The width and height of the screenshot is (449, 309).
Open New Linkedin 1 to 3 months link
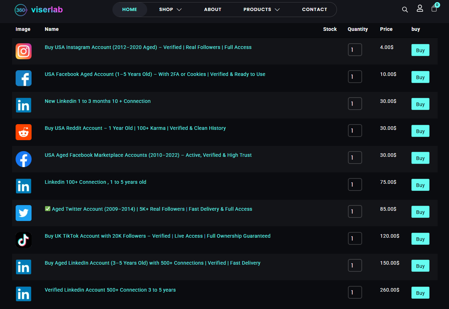[98, 101]
